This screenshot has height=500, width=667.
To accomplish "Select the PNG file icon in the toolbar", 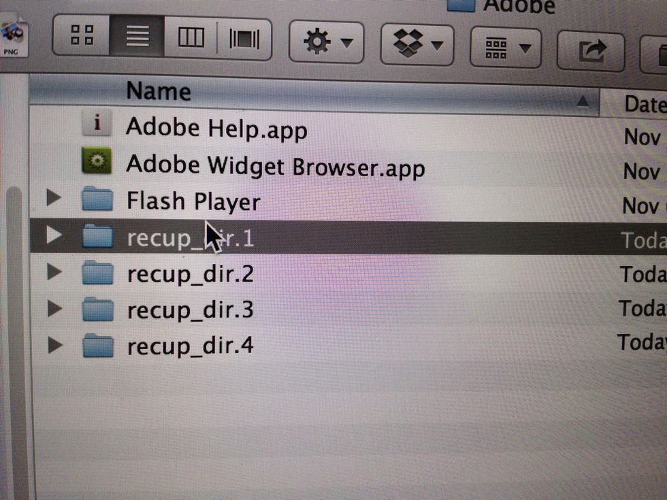I will [x=13, y=35].
